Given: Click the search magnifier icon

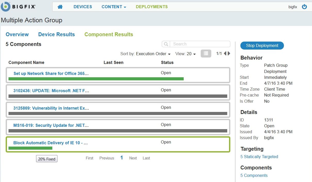Looking at the screenshot, I should click(166, 44).
